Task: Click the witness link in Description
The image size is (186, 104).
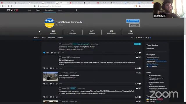Action: click(x=161, y=61)
